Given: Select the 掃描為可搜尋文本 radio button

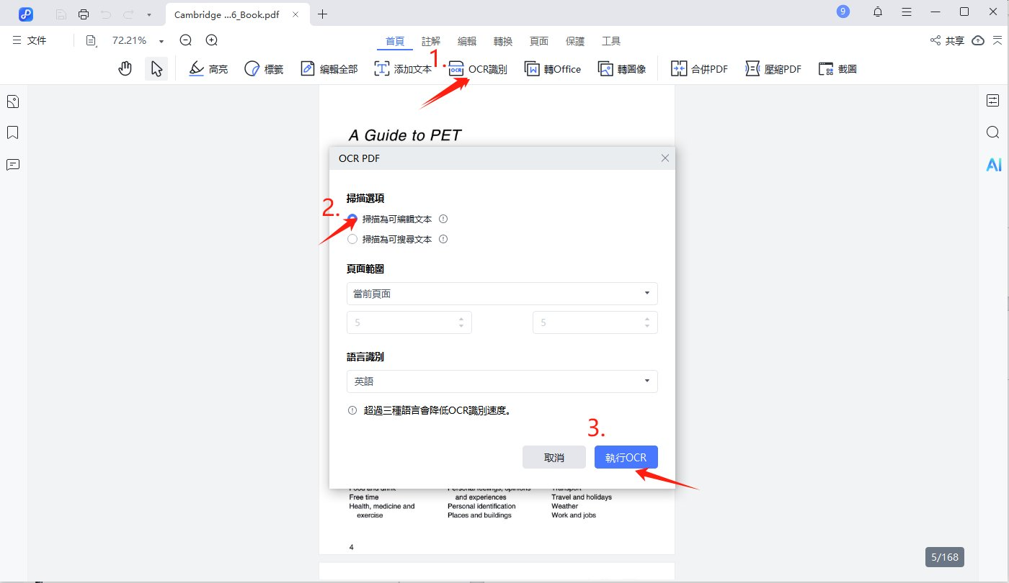Looking at the screenshot, I should [352, 239].
